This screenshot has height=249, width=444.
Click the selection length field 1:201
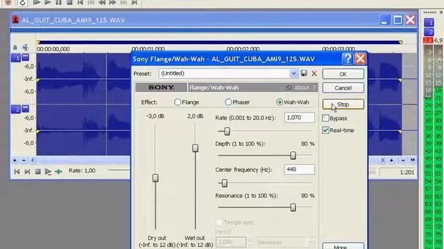pos(398,172)
